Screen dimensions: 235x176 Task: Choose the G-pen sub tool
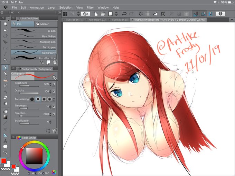coord(34,31)
